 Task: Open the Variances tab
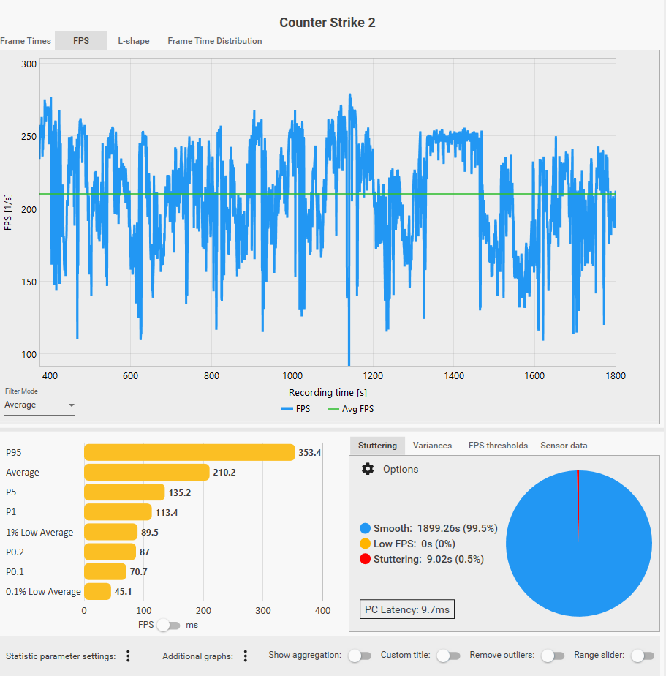pos(432,446)
